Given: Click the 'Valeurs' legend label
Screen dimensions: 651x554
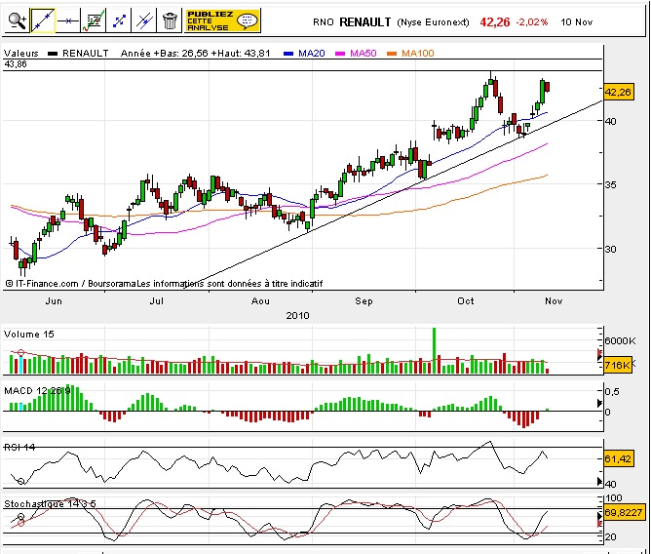Looking at the screenshot, I should click(21, 54).
